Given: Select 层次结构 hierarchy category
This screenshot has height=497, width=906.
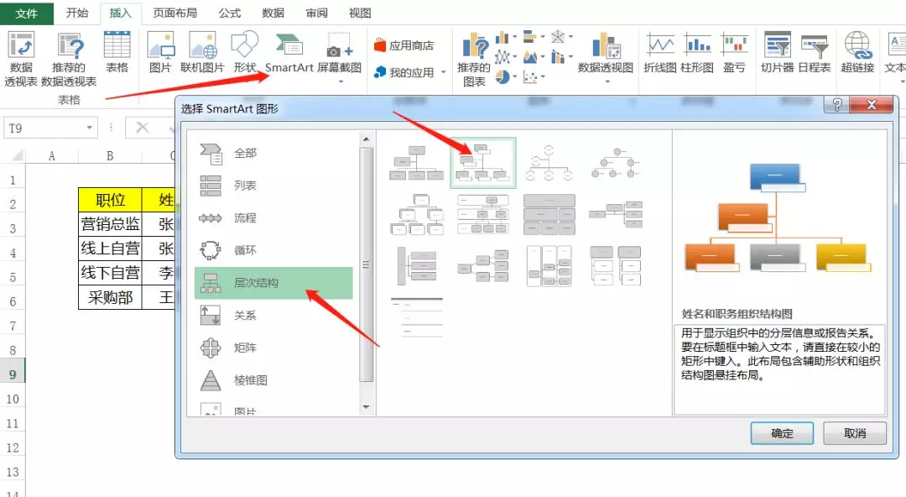Looking at the screenshot, I should [273, 282].
